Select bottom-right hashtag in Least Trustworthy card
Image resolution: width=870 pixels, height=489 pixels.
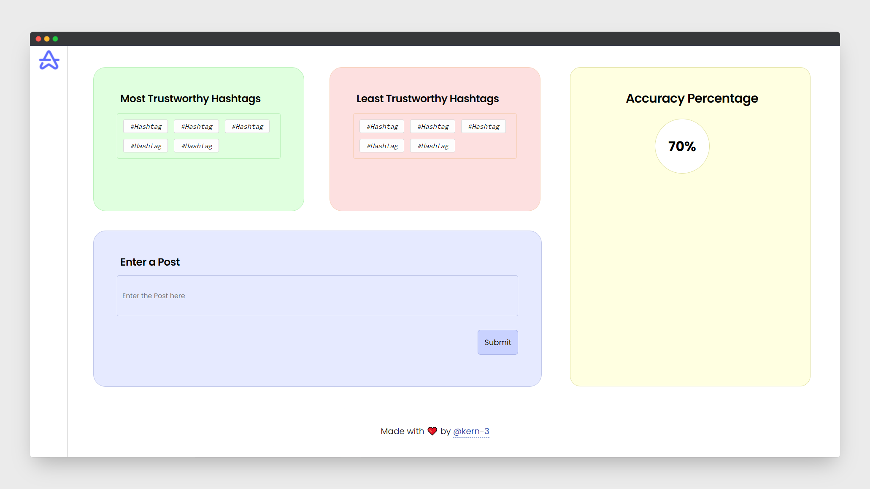432,146
